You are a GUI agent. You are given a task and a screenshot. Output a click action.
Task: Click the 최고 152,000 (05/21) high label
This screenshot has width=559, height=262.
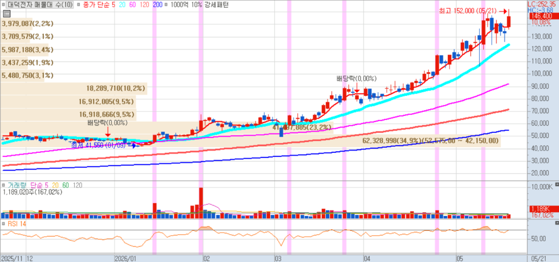[x=468, y=12]
